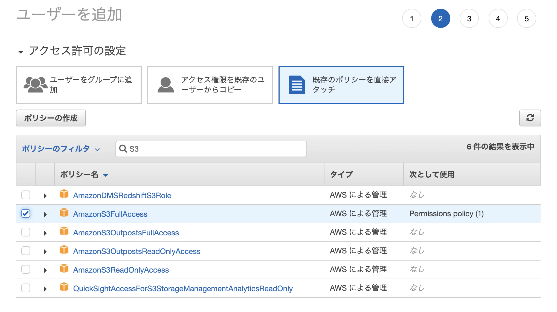
Task: Open AmazonS3OutpostsFullAccess policy link
Action: (x=126, y=233)
